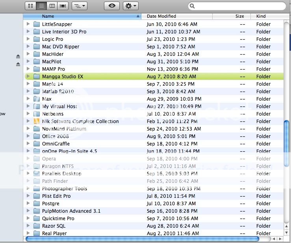The width and height of the screenshot is (291, 243).
Task: Sort by Date Modified column header
Action: pos(177,16)
